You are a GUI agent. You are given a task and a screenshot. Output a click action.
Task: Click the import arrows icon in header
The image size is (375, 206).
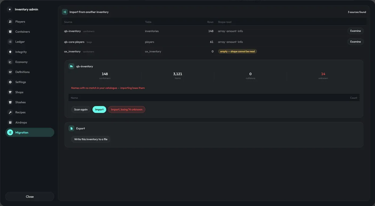[x=65, y=12]
